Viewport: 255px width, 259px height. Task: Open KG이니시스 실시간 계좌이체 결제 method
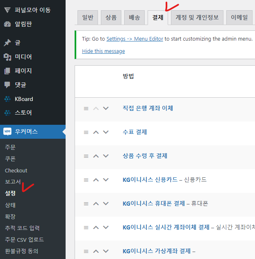coord(166,227)
